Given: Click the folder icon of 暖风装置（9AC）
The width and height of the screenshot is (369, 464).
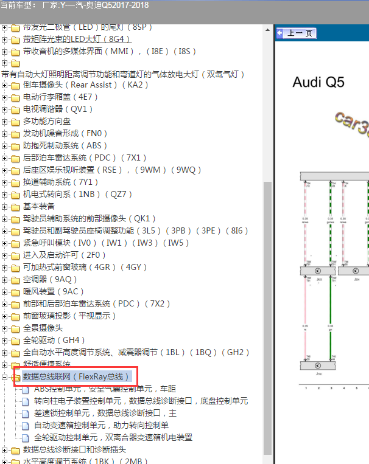Looking at the screenshot, I should click(x=15, y=292).
